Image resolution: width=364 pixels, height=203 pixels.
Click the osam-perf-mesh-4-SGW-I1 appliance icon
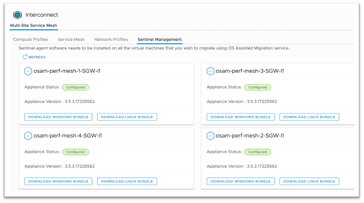(x=28, y=136)
